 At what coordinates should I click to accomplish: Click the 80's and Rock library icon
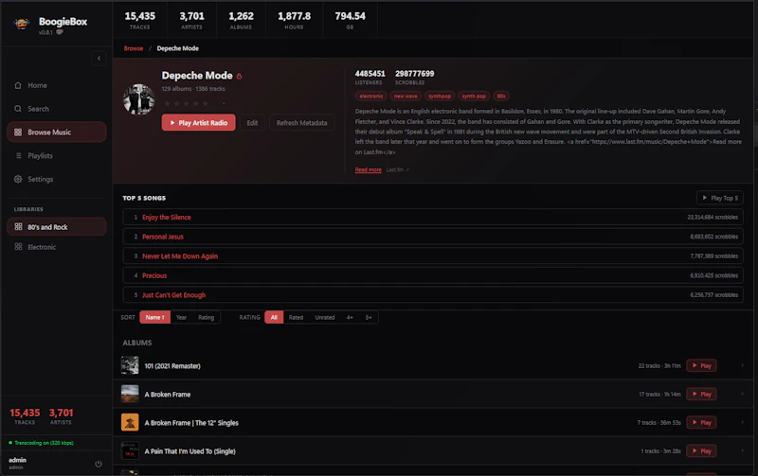[18, 227]
